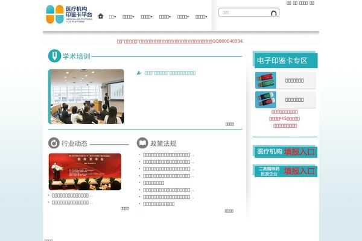This screenshot has width=362, height=241.
Task: Open the 医疗机构 填报入口 banner
Action: (x=285, y=151)
